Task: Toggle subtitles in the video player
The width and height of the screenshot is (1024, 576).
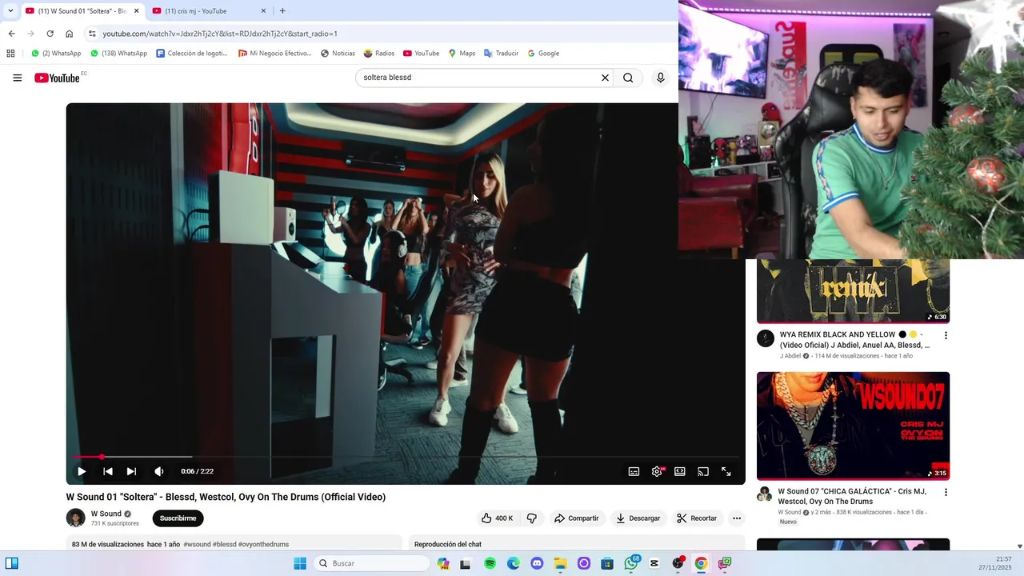Action: click(634, 471)
